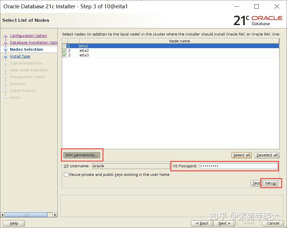Select the eita3 node row text
This screenshot has width=287, height=228.
84,55
